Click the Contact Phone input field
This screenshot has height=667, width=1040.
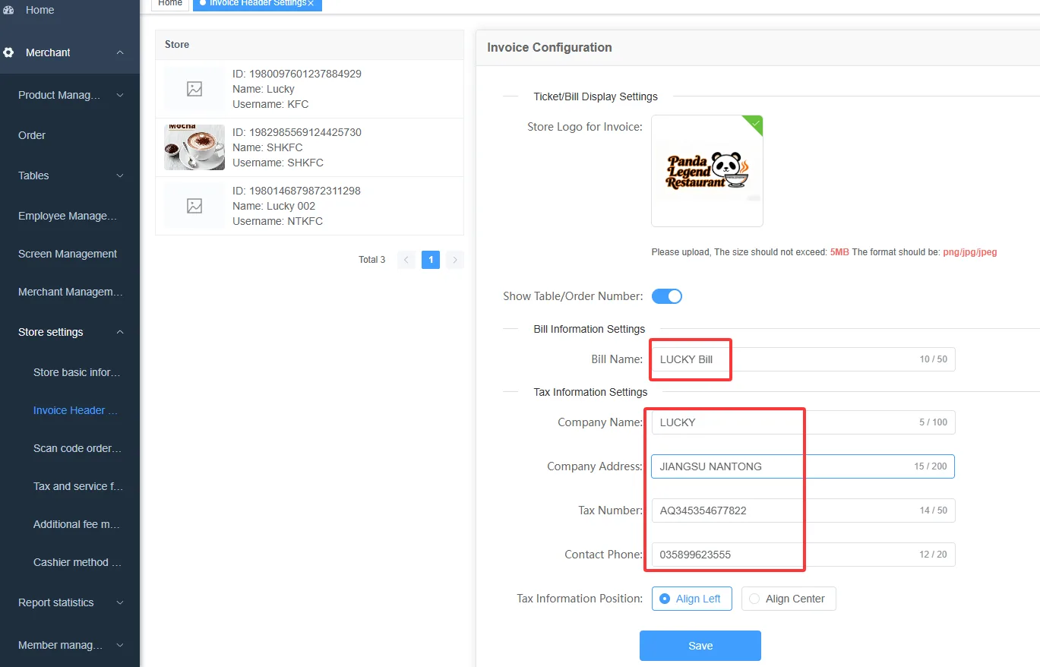click(x=803, y=555)
